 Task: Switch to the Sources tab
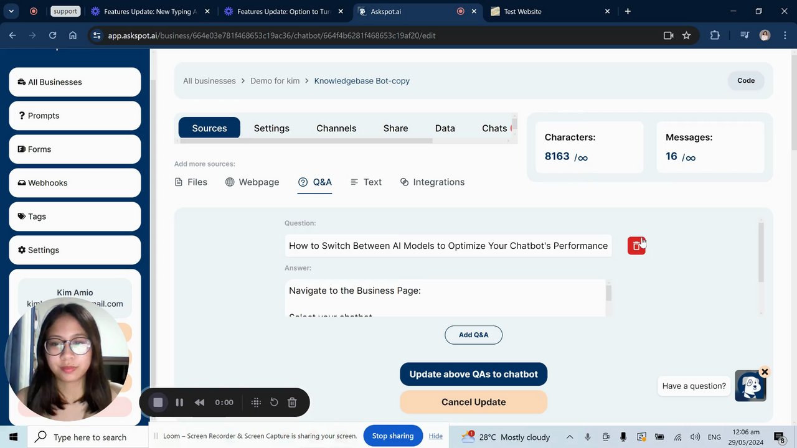[x=209, y=128]
